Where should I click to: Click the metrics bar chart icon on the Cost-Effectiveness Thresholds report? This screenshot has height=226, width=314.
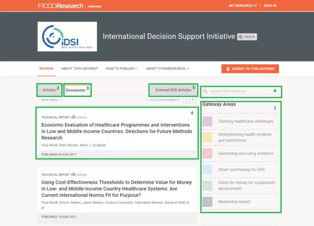click(x=73, y=174)
